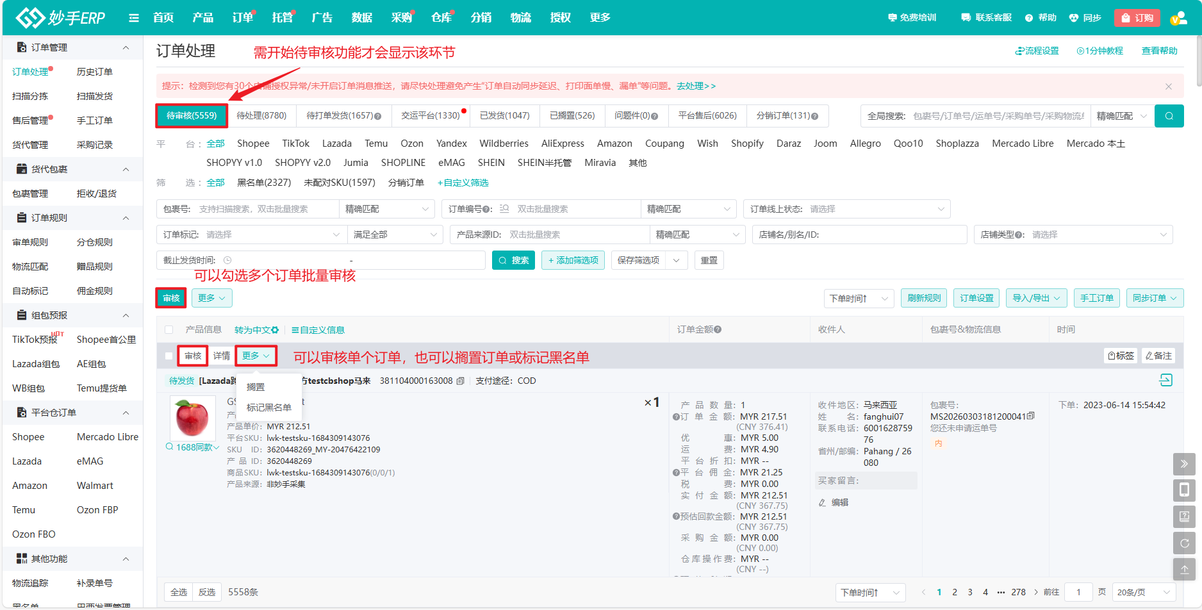This screenshot has width=1202, height=610.
Task: Go to page 2 of results
Action: [955, 592]
